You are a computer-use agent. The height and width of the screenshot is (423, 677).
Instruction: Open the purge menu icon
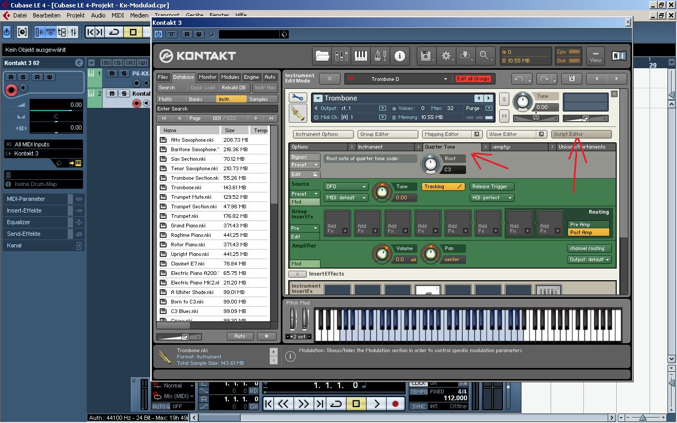click(x=466, y=56)
